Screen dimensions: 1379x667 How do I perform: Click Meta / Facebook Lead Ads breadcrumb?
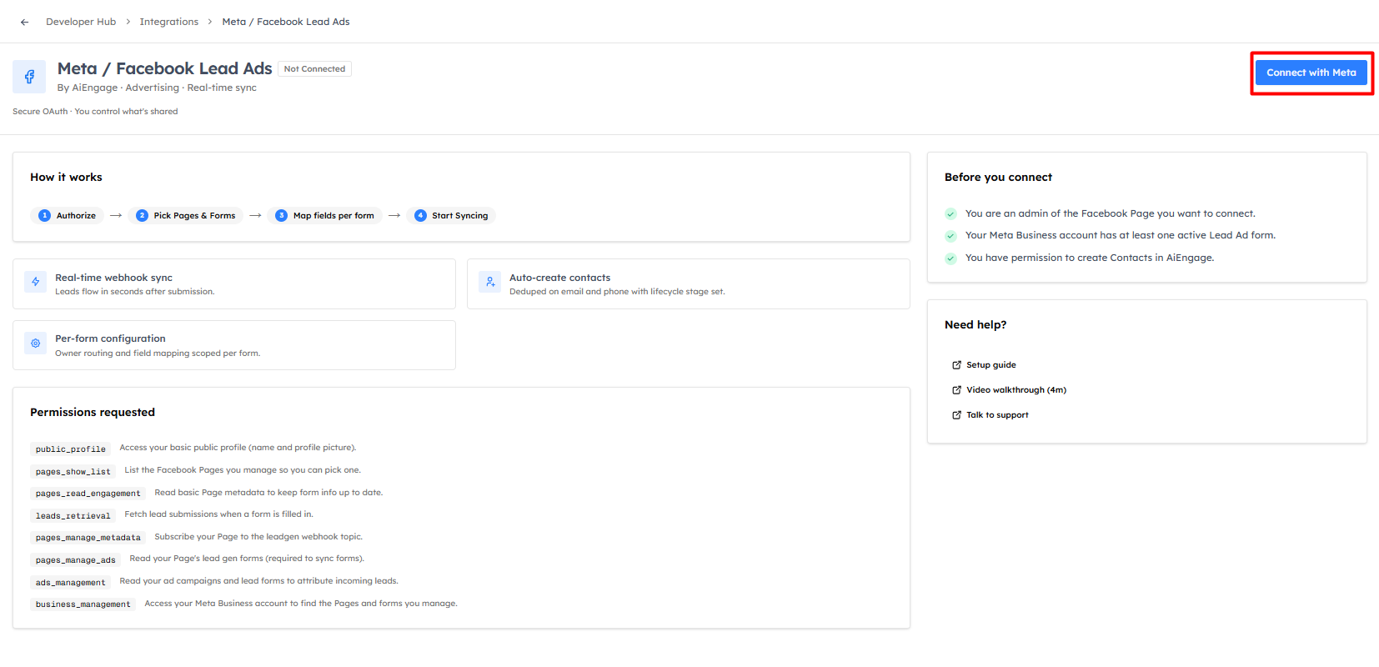coord(286,22)
